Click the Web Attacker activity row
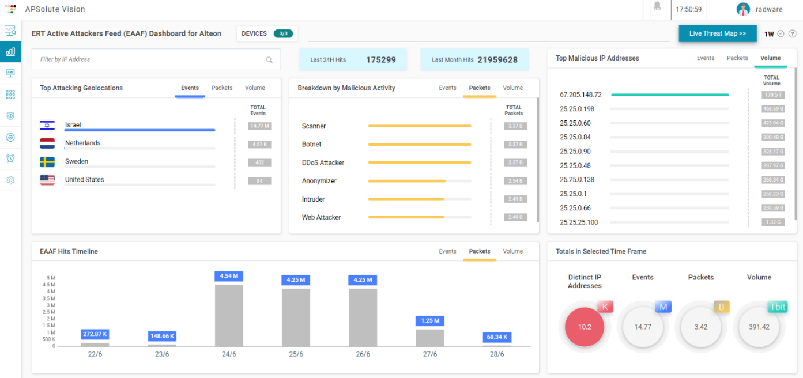803x378 pixels. [x=414, y=217]
